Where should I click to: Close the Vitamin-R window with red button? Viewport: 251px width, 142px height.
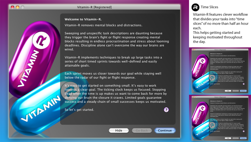pos(12,7)
